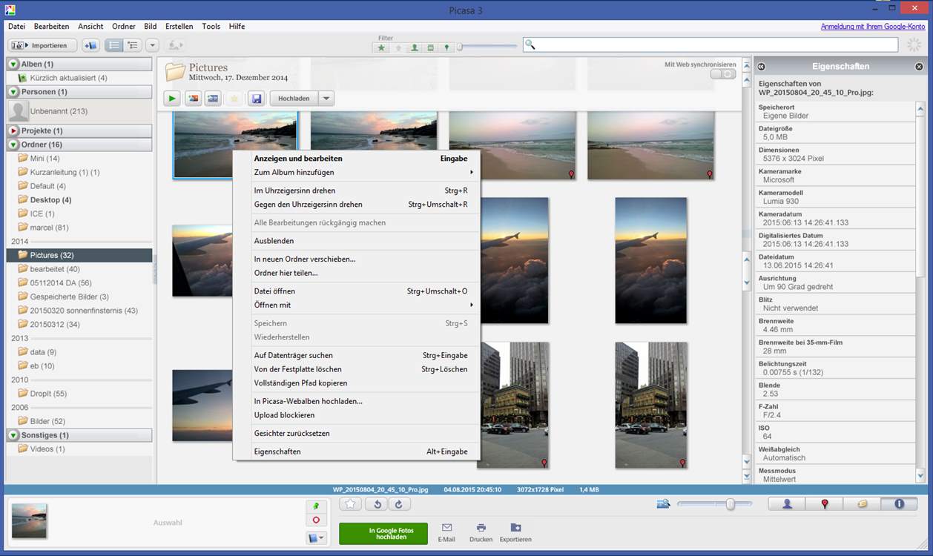The image size is (933, 556).
Task: Open the add-to-album dropdown in tray
Action: [x=317, y=537]
